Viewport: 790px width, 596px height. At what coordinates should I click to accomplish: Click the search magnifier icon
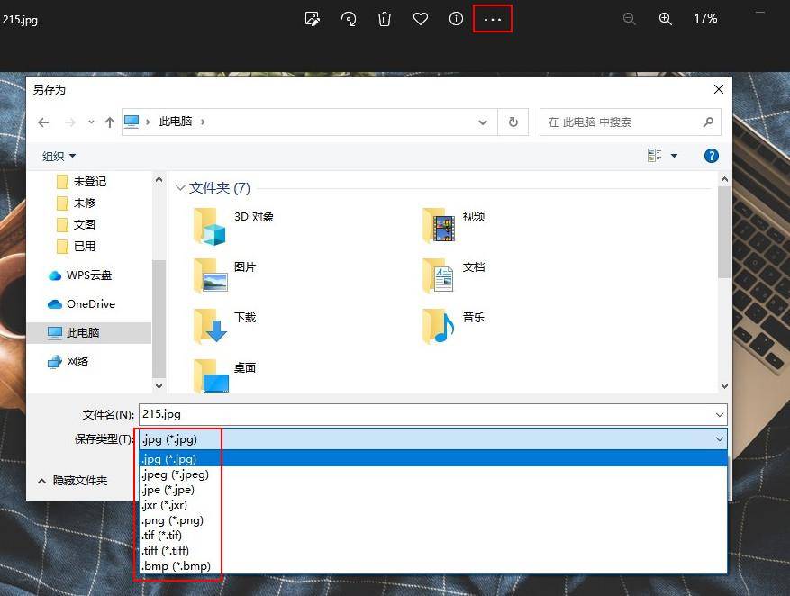[708, 122]
